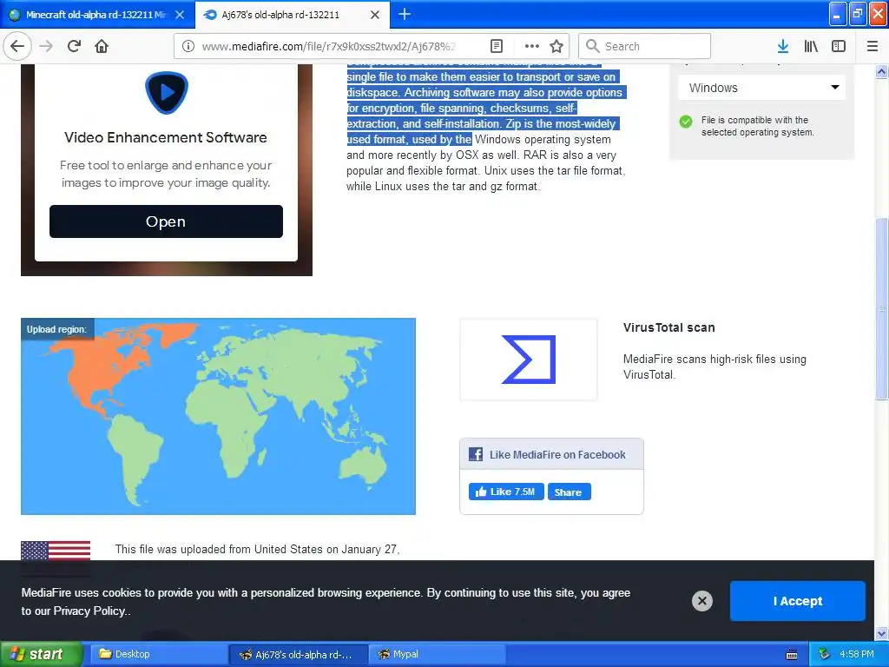The width and height of the screenshot is (889, 667).
Task: Dismiss cookie banner with X icon
Action: coord(701,601)
